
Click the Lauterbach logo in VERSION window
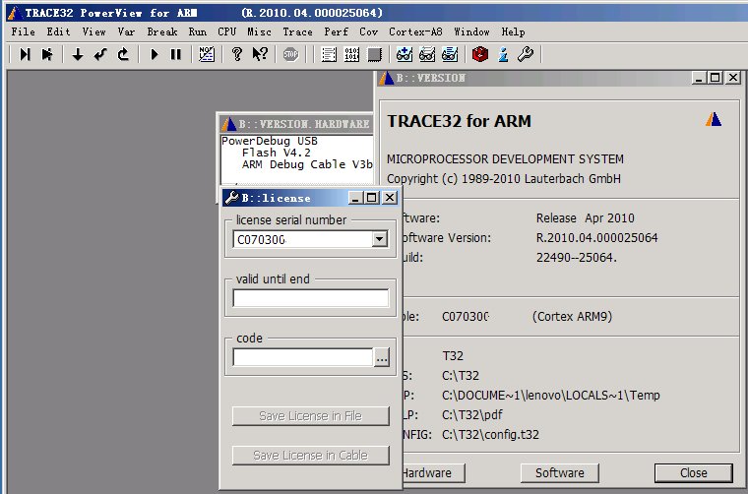click(714, 119)
